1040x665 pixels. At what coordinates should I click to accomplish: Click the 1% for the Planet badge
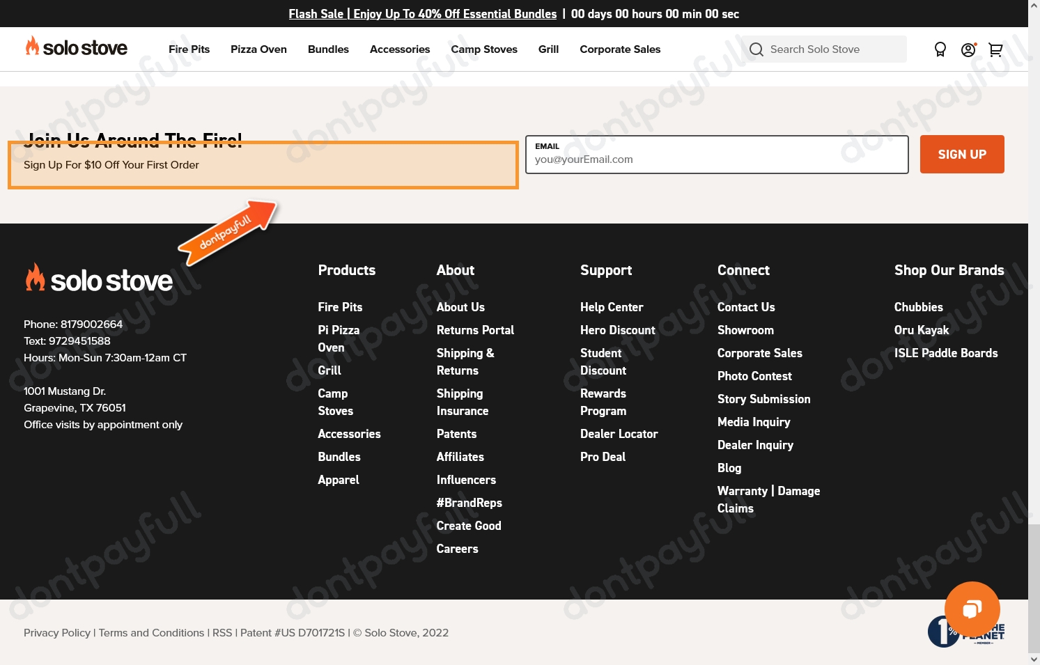point(965,632)
